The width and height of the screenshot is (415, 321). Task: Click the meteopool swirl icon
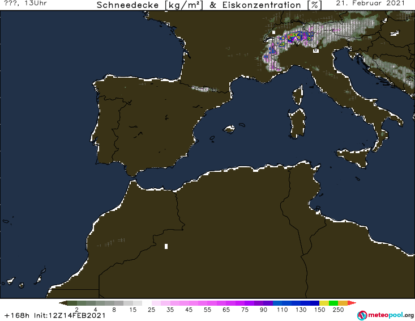pyautogui.click(x=362, y=315)
